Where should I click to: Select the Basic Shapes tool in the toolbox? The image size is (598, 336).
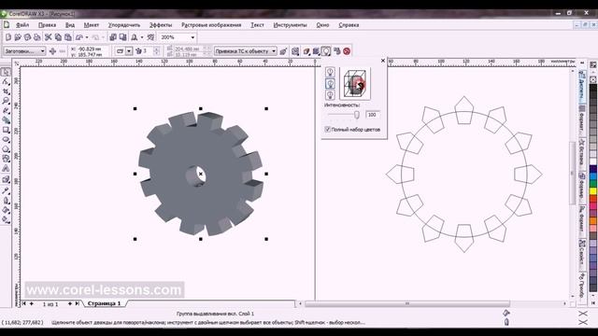6,159
